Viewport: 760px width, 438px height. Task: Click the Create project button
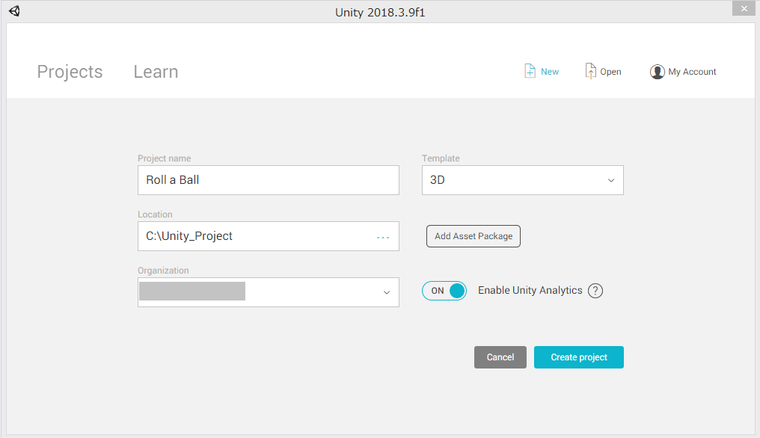(x=579, y=357)
